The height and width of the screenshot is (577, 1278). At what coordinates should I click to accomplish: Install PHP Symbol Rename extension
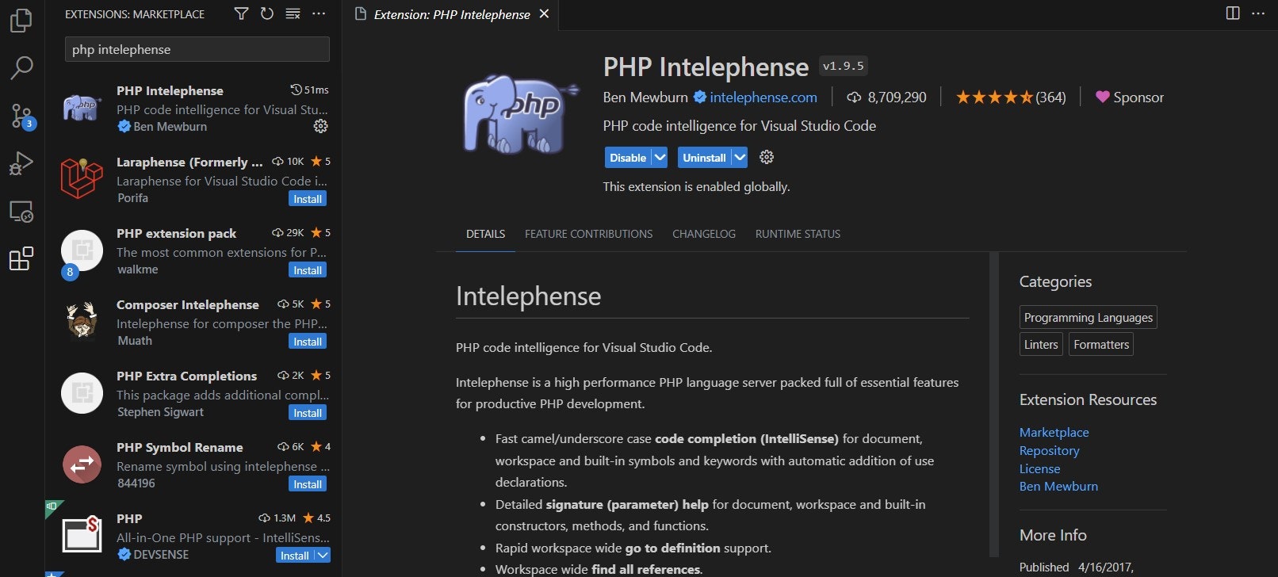coord(308,484)
